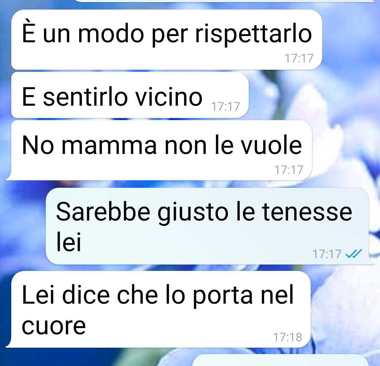Click the word "vicino"
380x366 pixels.
coord(169,97)
